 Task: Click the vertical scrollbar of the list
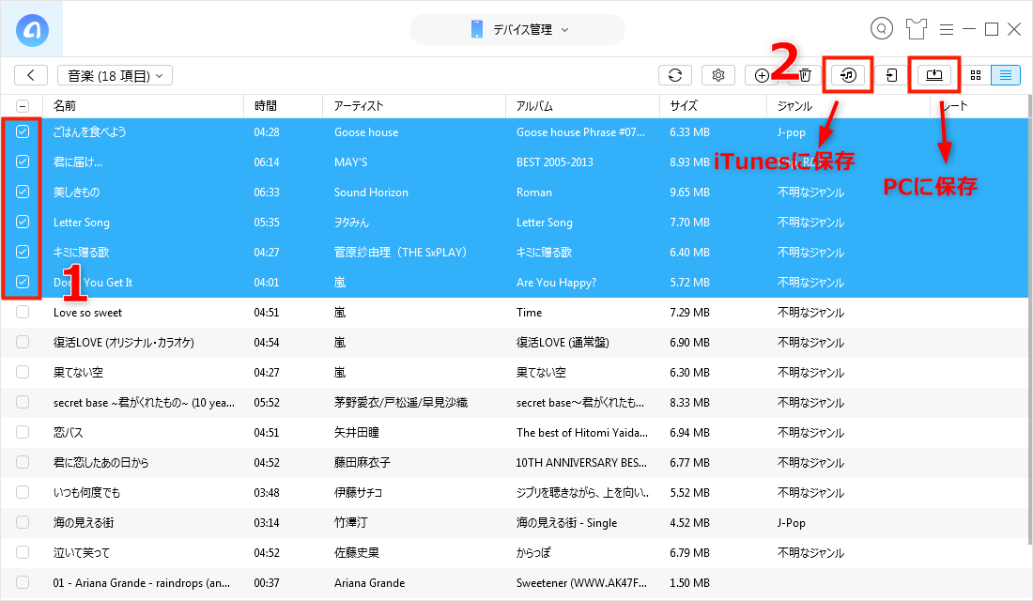pyautogui.click(x=1029, y=319)
